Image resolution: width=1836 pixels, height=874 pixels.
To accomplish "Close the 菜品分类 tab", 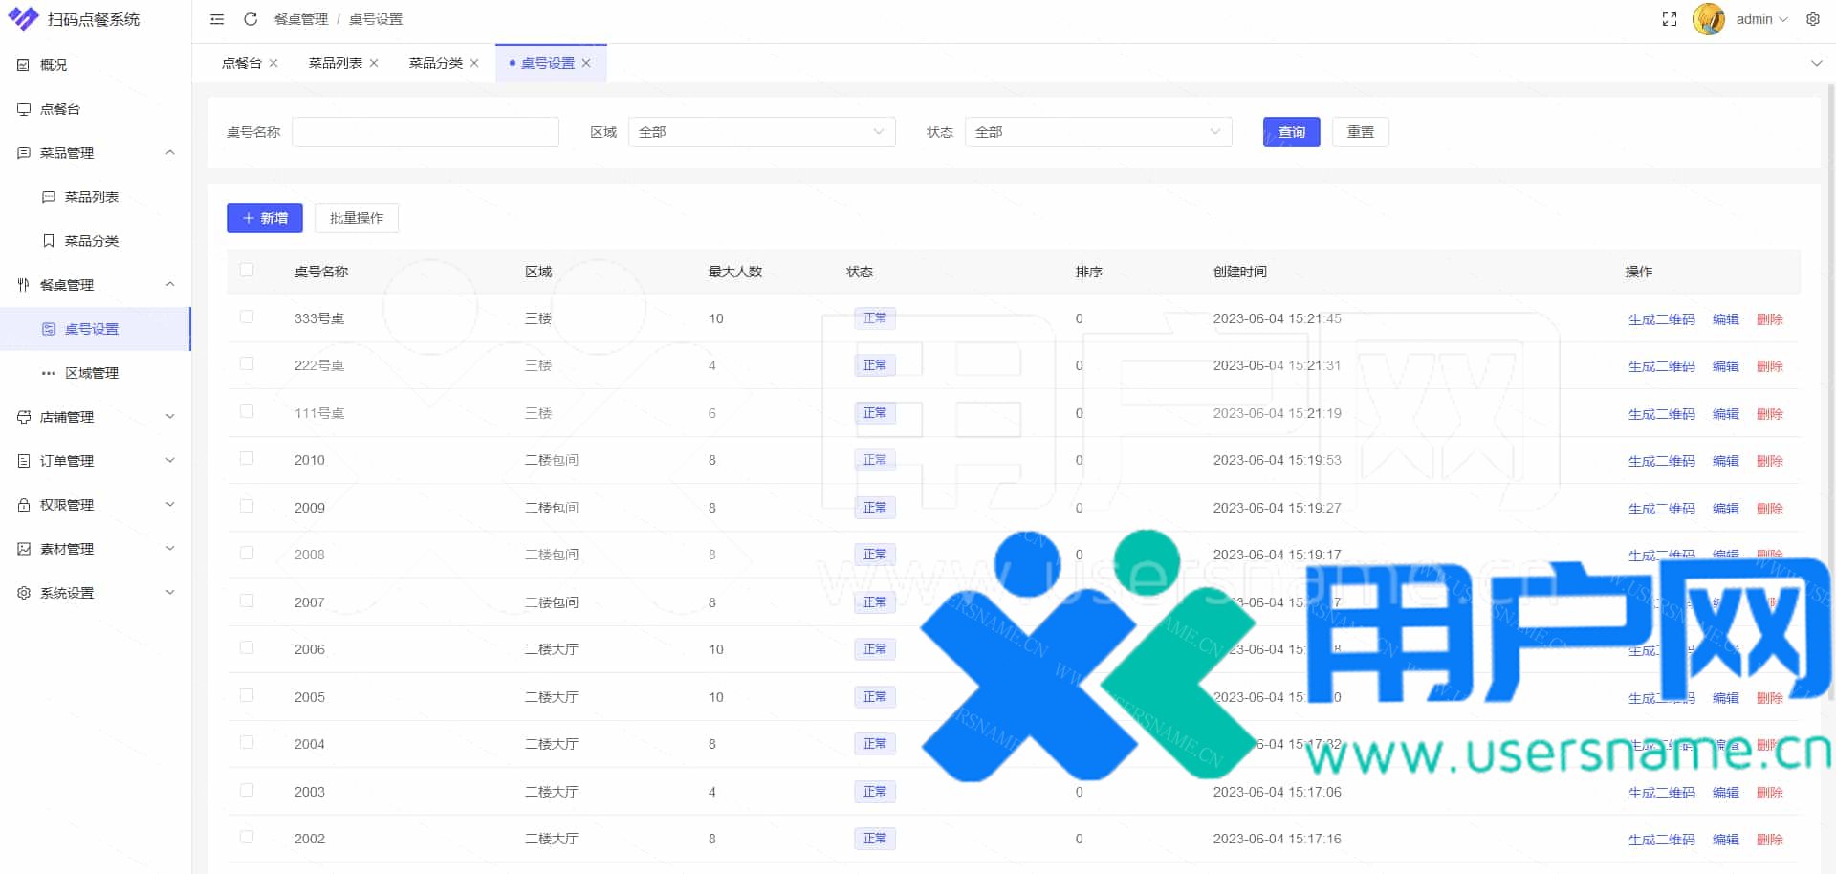I will pos(474,63).
